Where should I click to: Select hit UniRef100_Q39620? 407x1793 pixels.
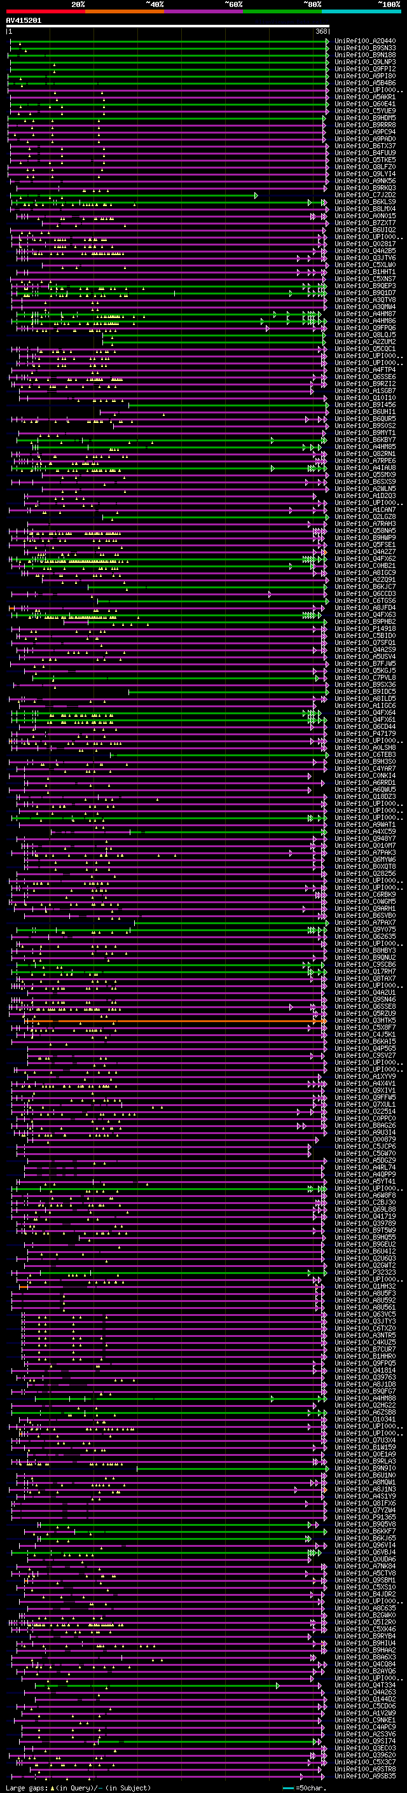[x=365, y=1755]
